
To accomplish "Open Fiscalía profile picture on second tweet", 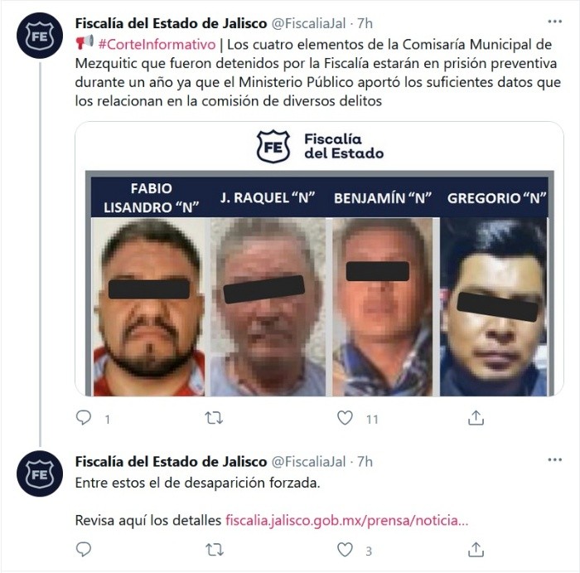I will point(40,473).
